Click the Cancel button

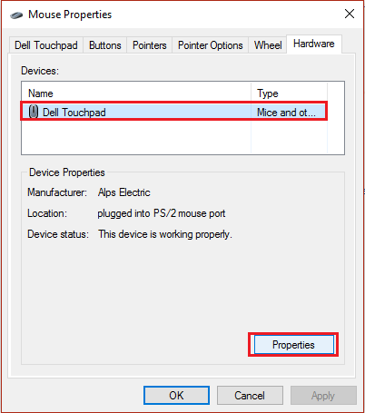250,395
